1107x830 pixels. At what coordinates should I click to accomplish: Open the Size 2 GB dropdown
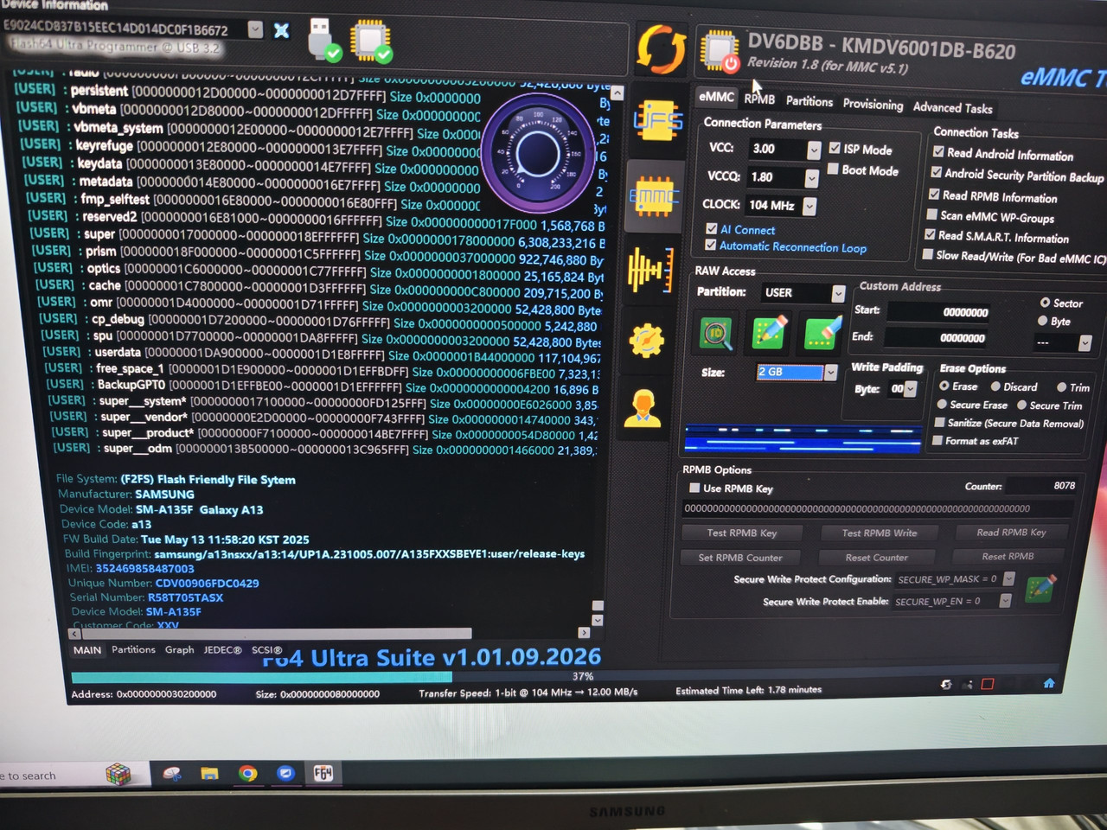831,373
